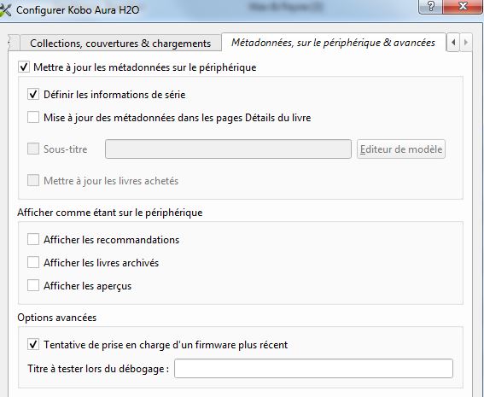Check Afficher les livres archivés
Viewport: 484px width, 397px height.
click(33, 262)
